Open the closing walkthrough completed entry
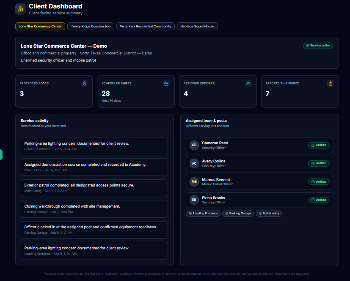This screenshot has width=350, height=281. pyautogui.click(x=94, y=209)
